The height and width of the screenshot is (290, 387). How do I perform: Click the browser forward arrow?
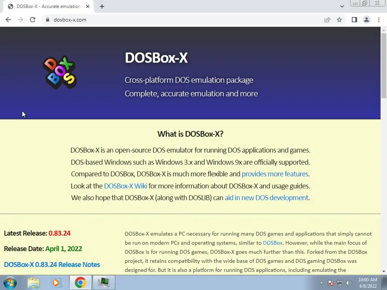[x=20, y=20]
